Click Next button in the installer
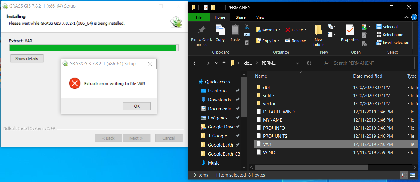The image size is (420, 182). [x=136, y=138]
